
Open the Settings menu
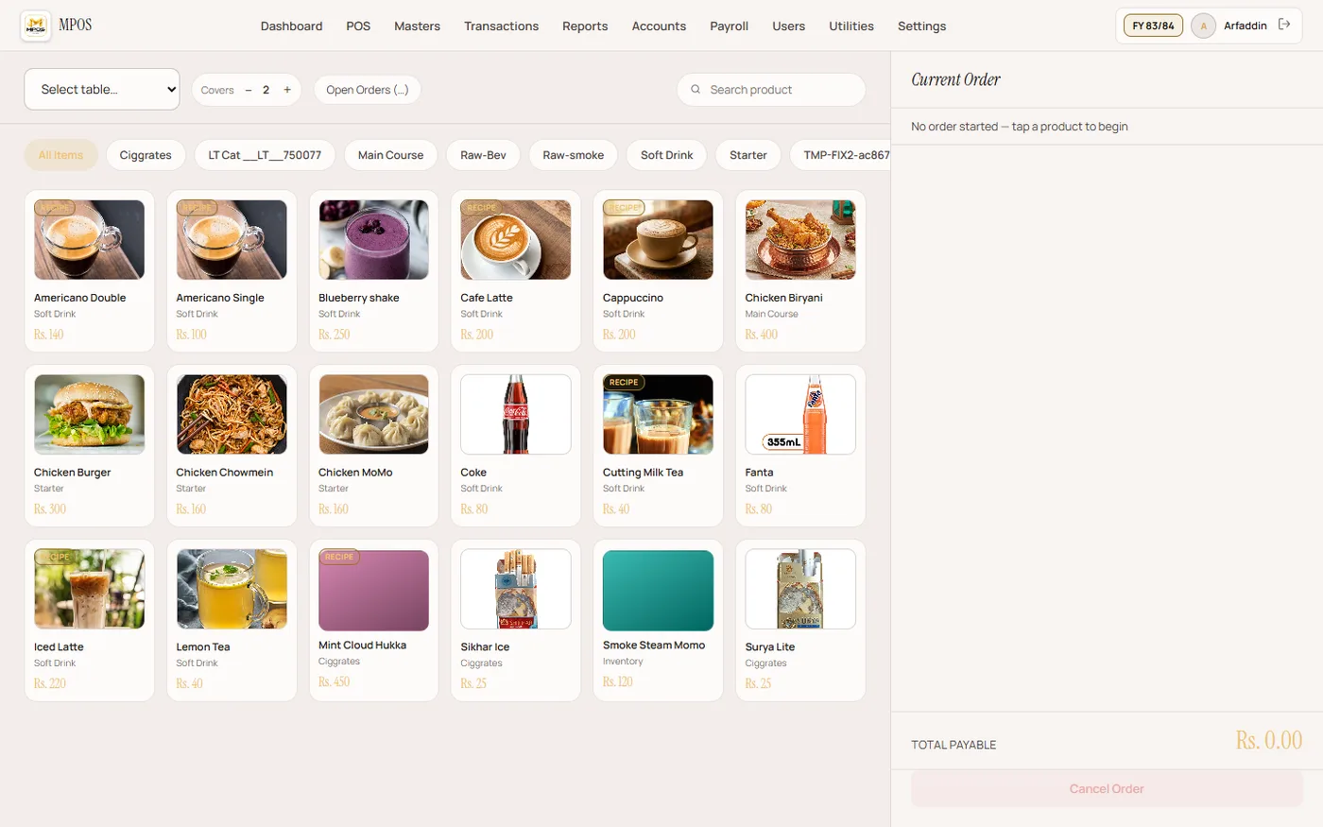pos(922,26)
